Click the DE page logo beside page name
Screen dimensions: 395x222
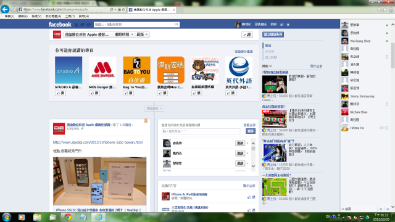pos(57,35)
